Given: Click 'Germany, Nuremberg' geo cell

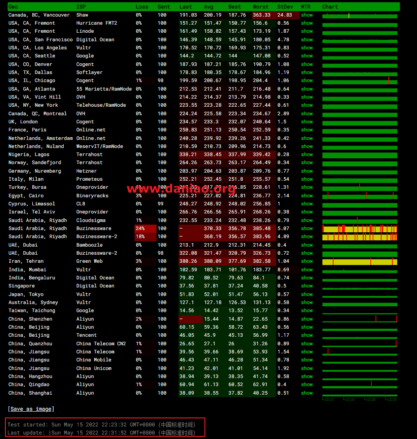Looking at the screenshot, I should click(35, 171).
